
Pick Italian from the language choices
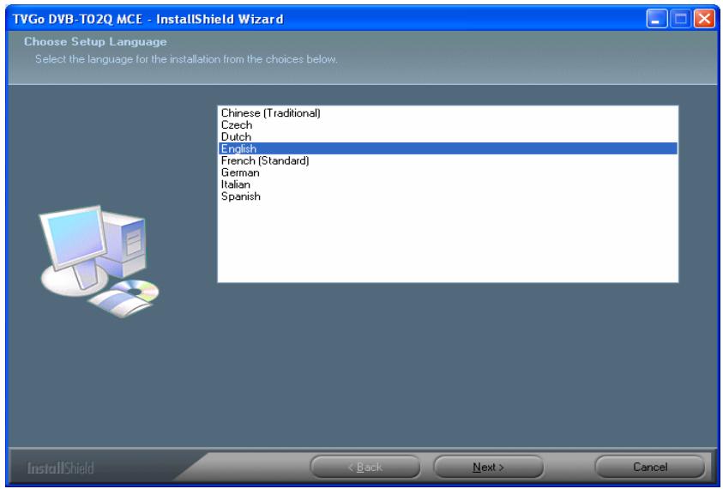click(x=447, y=184)
